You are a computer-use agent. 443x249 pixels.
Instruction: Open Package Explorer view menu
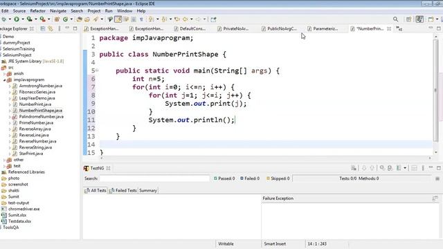60,28
